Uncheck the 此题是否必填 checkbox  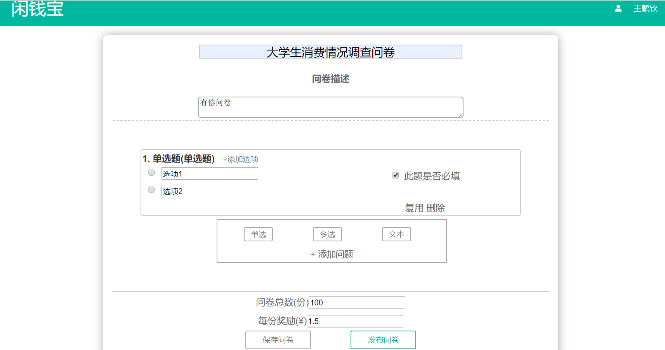pyautogui.click(x=396, y=175)
